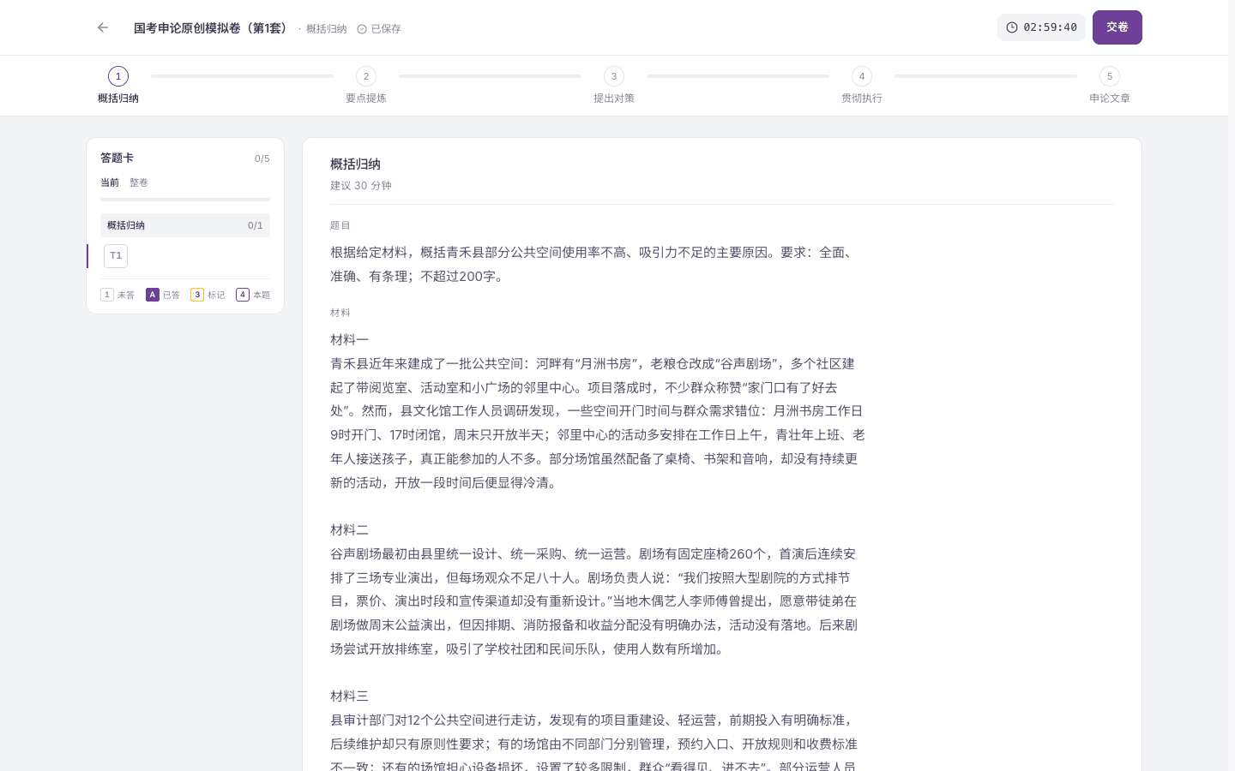
Task: Go to step 5 申论文章
Action: tap(1110, 86)
